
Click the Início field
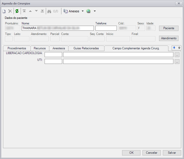point(118,39)
